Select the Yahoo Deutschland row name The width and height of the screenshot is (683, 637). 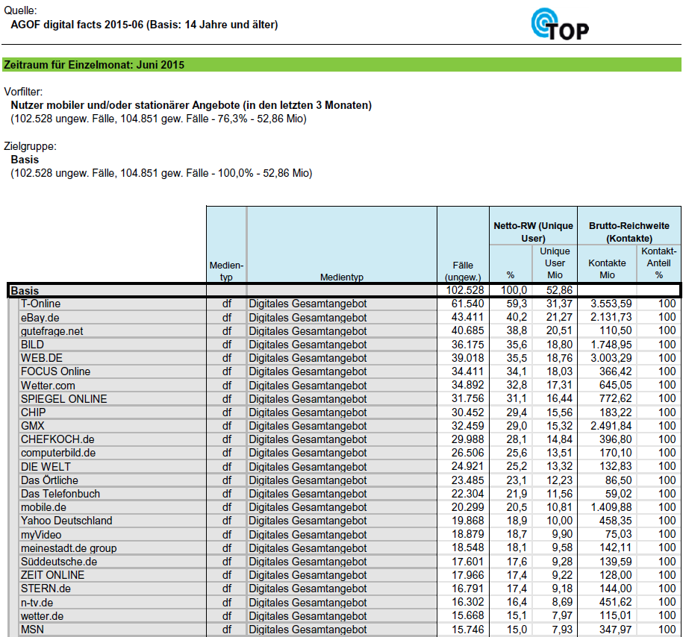pos(66,521)
